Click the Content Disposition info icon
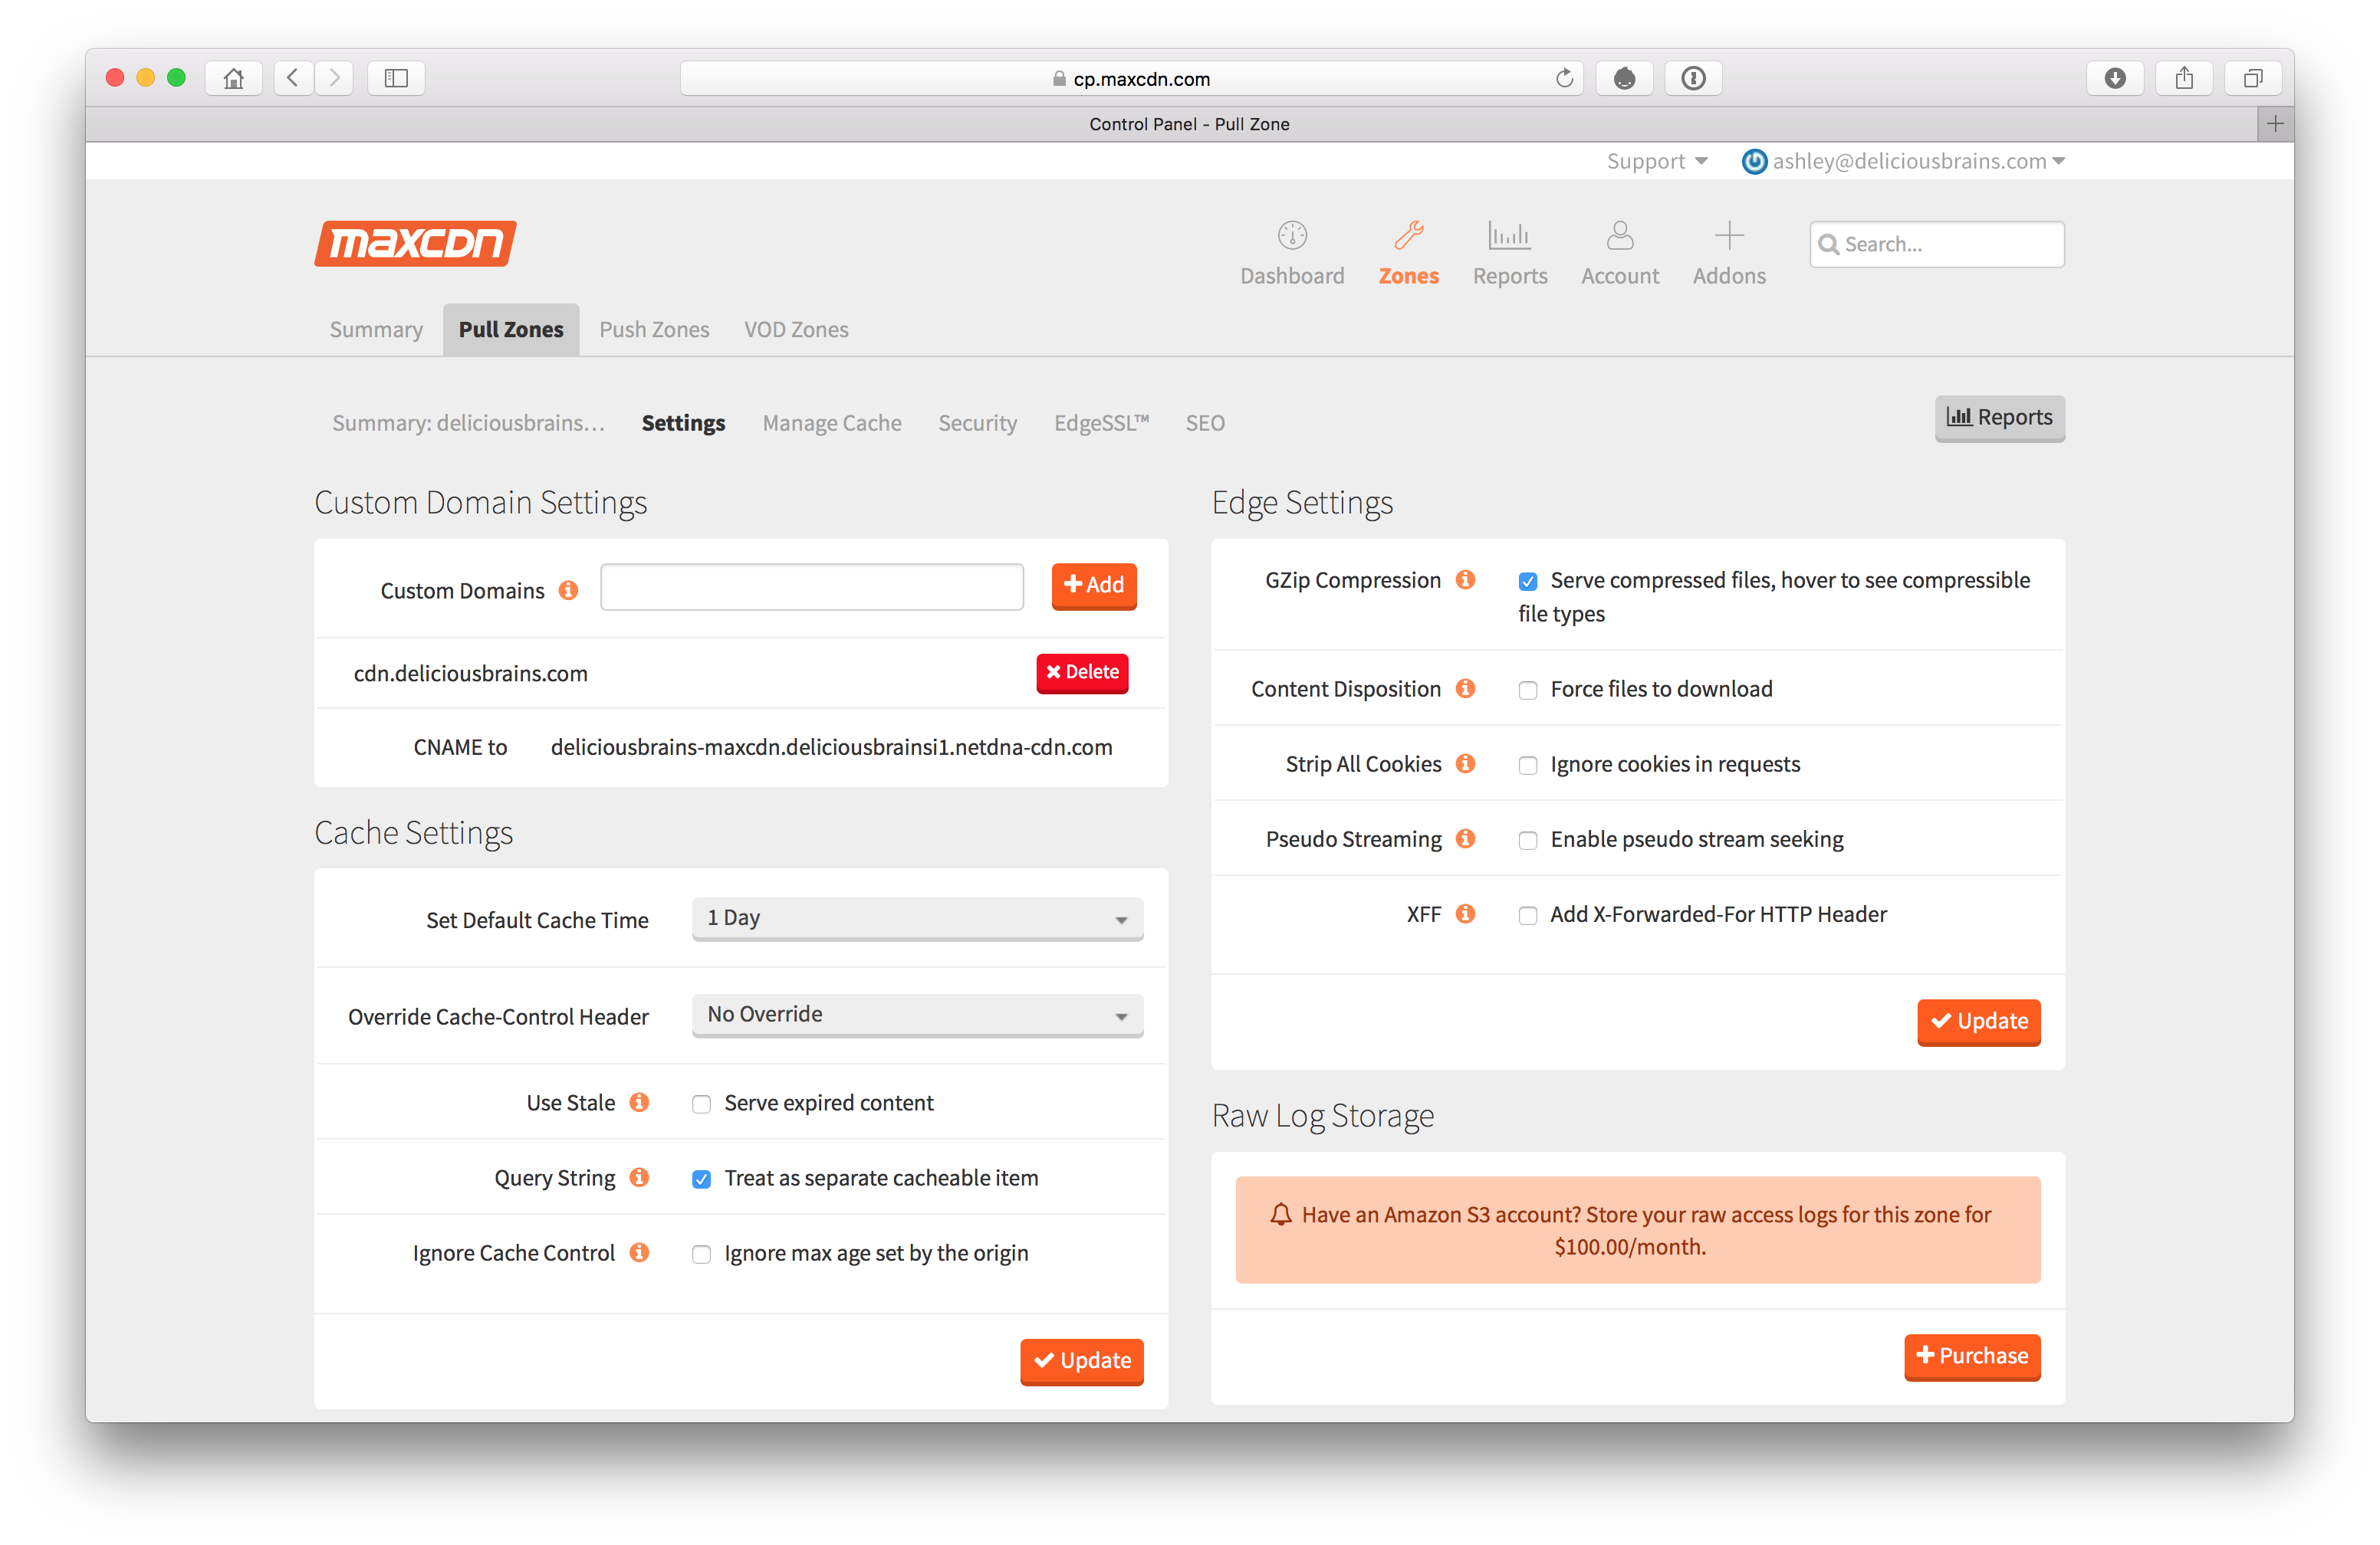Viewport: 2380px width, 1545px height. coord(1465,687)
